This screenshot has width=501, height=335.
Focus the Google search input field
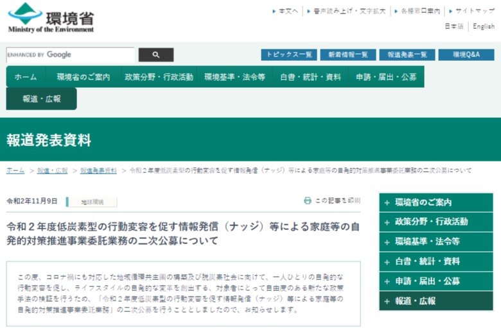pos(70,55)
